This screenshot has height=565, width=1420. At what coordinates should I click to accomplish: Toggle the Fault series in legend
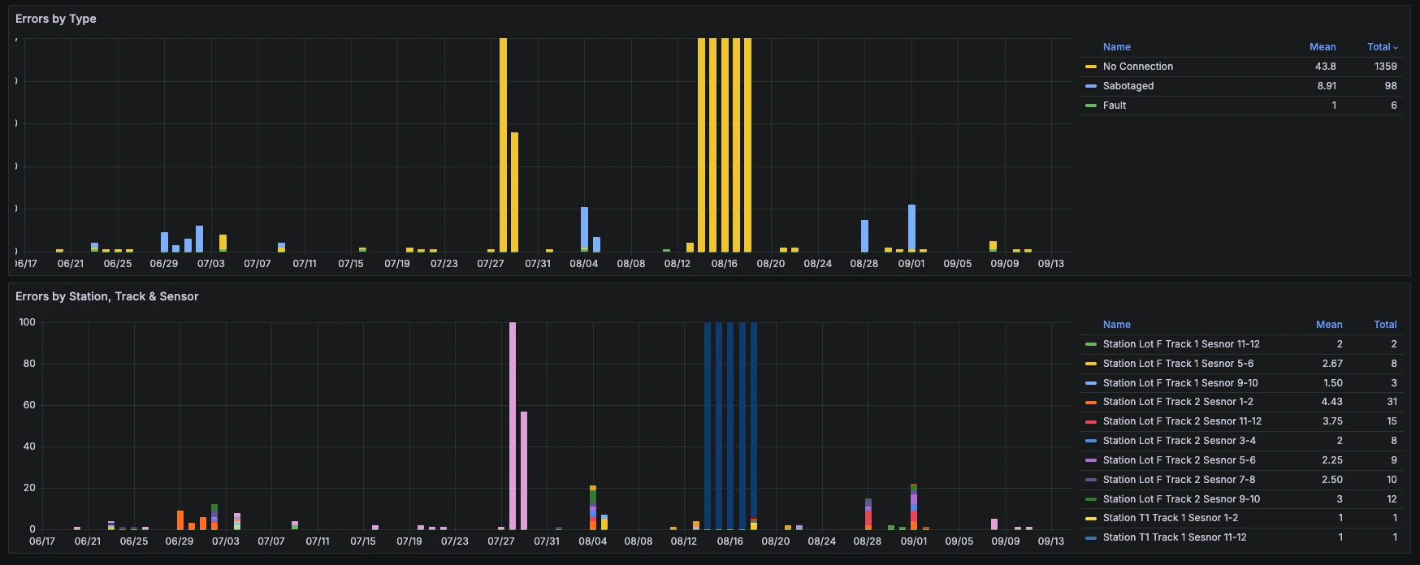(1115, 106)
